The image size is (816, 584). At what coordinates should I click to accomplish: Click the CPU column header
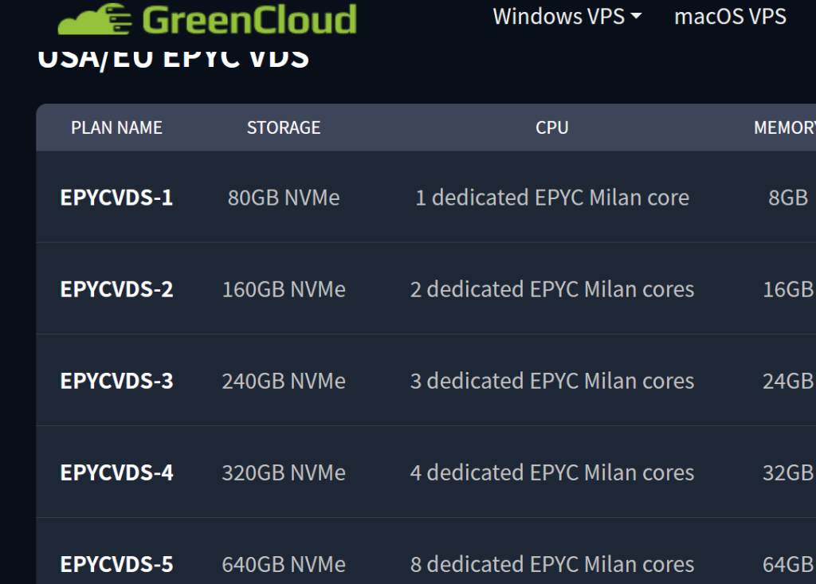pyautogui.click(x=552, y=127)
